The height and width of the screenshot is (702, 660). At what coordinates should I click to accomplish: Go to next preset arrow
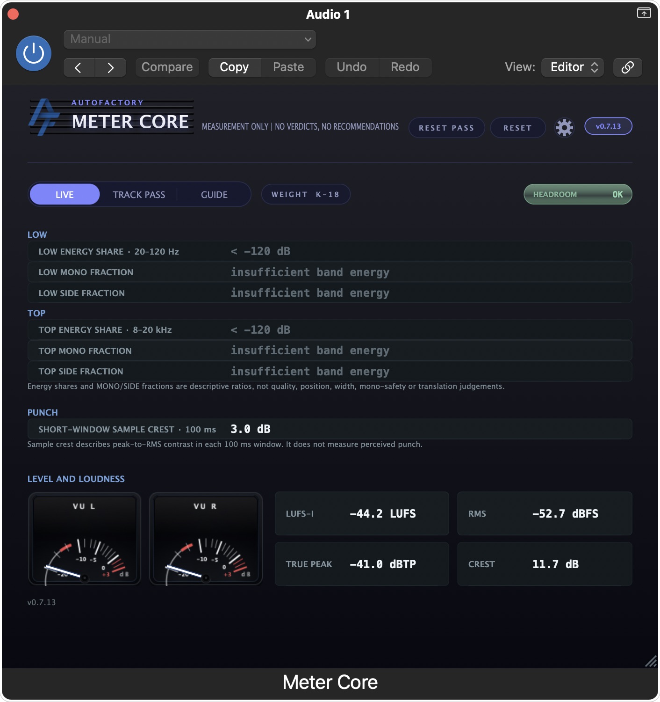[x=111, y=67]
